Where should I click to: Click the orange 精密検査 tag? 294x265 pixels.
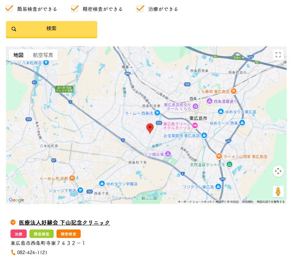coord(68,234)
